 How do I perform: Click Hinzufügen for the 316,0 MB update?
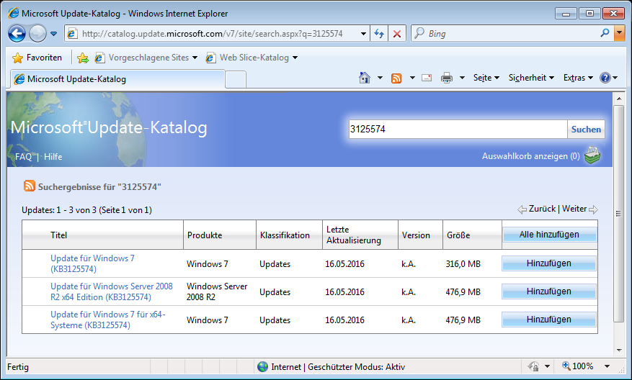coord(549,263)
